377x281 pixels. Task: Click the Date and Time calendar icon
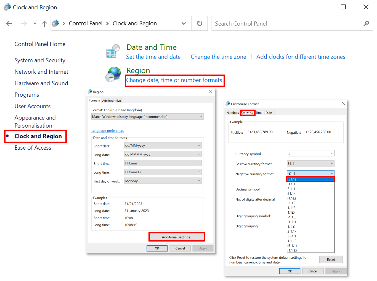tap(113, 51)
